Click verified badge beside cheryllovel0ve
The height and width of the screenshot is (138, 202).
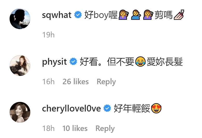[107, 108]
